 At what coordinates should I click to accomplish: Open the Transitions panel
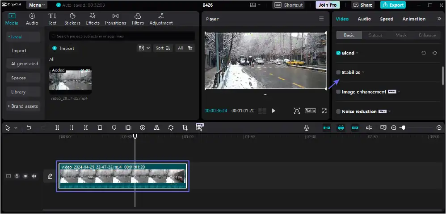point(115,19)
